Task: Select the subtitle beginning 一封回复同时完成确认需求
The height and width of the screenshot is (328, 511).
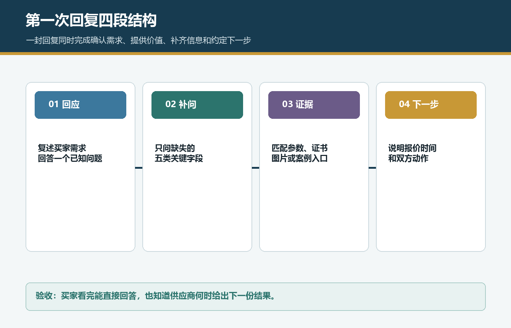Action: click(x=138, y=40)
